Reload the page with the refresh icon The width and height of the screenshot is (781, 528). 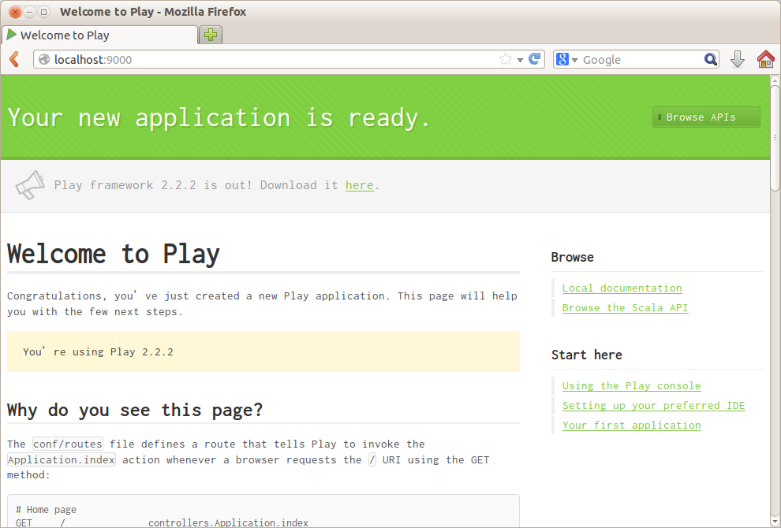pos(536,59)
